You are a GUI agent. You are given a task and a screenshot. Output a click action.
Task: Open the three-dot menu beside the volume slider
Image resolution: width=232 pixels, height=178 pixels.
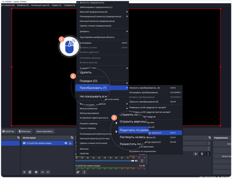point(142,161)
